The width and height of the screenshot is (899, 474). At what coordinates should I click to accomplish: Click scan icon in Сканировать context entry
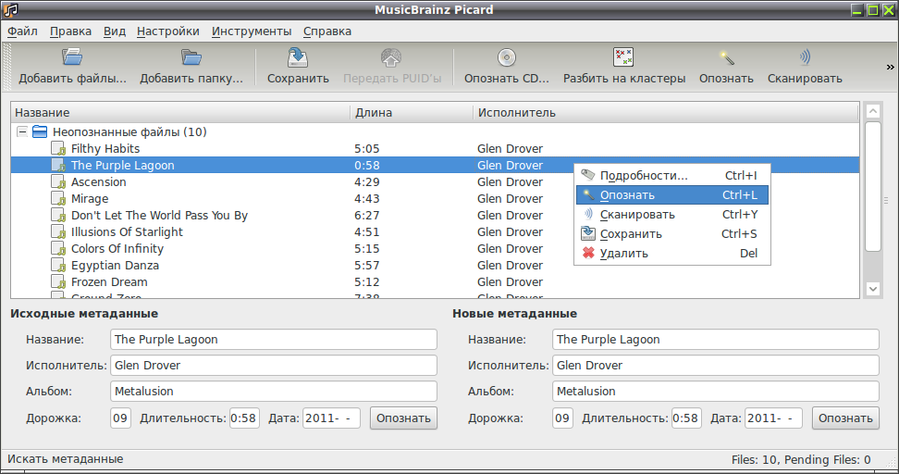(587, 214)
